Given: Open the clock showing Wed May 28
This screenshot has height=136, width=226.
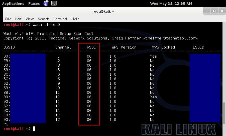Looking at the screenshot, I should click(x=171, y=4).
